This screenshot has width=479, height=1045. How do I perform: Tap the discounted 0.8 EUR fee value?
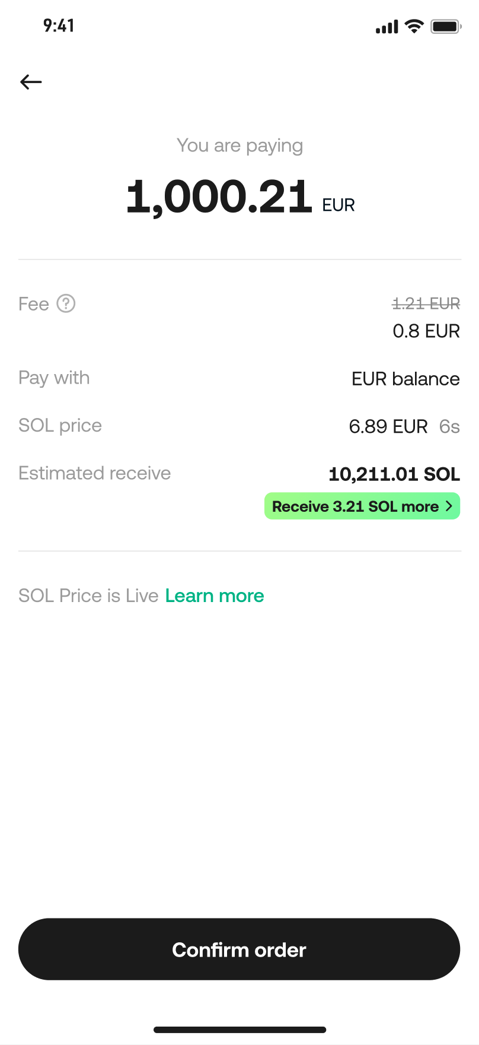[x=426, y=331]
